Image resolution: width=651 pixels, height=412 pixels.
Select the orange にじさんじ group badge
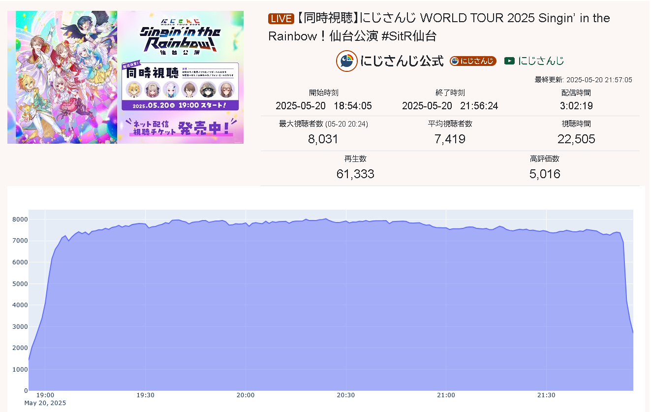473,61
